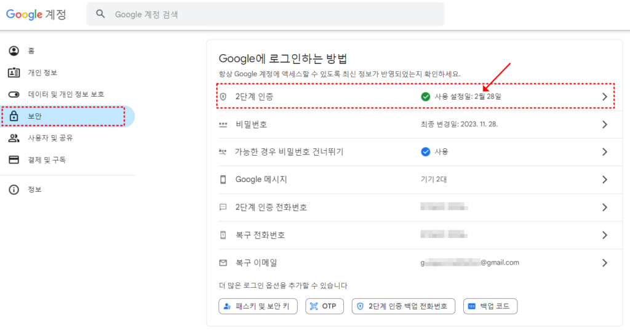Open the 홈 menu item
This screenshot has height=334, width=630.
[68, 50]
